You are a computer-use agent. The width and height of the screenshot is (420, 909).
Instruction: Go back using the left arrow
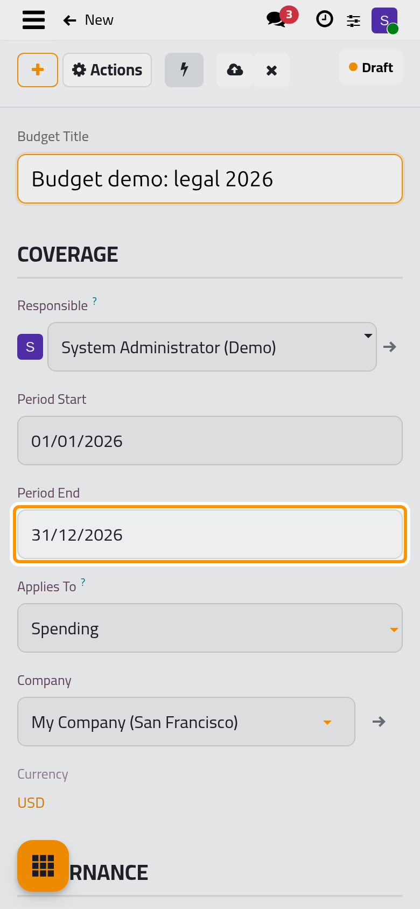tap(69, 20)
